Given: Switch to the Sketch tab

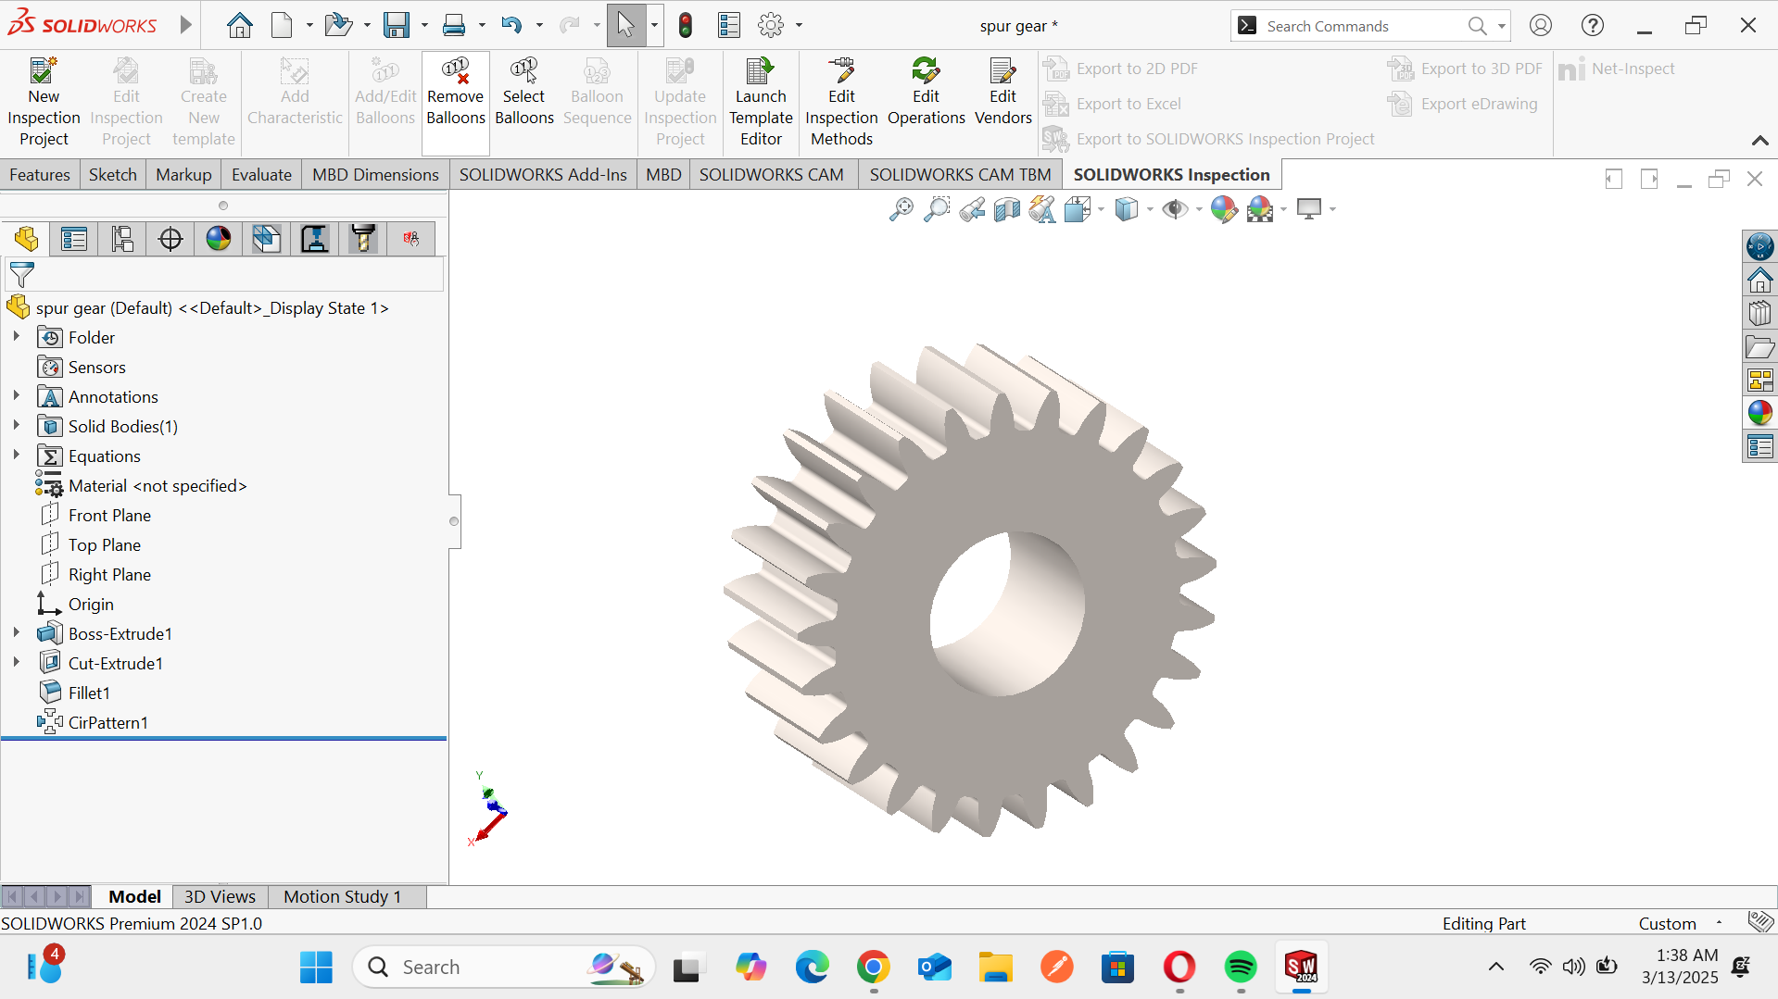Looking at the screenshot, I should point(112,174).
